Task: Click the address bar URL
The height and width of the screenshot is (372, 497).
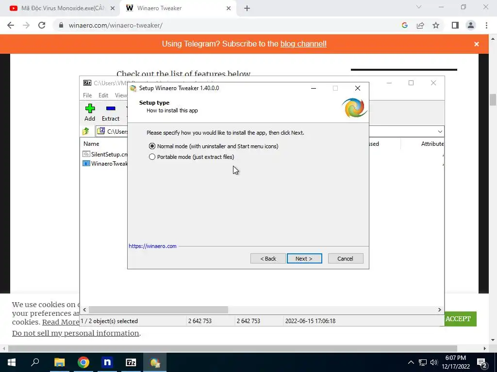Action: tap(116, 25)
